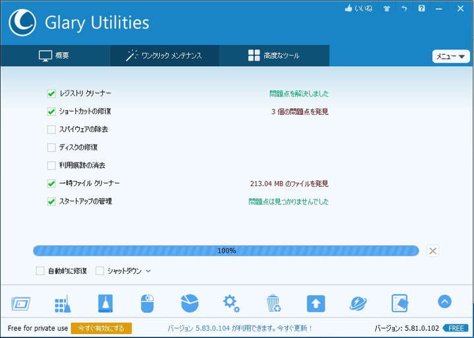This screenshot has width=474, height=338.
Task: Open the registry cleaner grid-broom icon
Action: click(x=63, y=304)
